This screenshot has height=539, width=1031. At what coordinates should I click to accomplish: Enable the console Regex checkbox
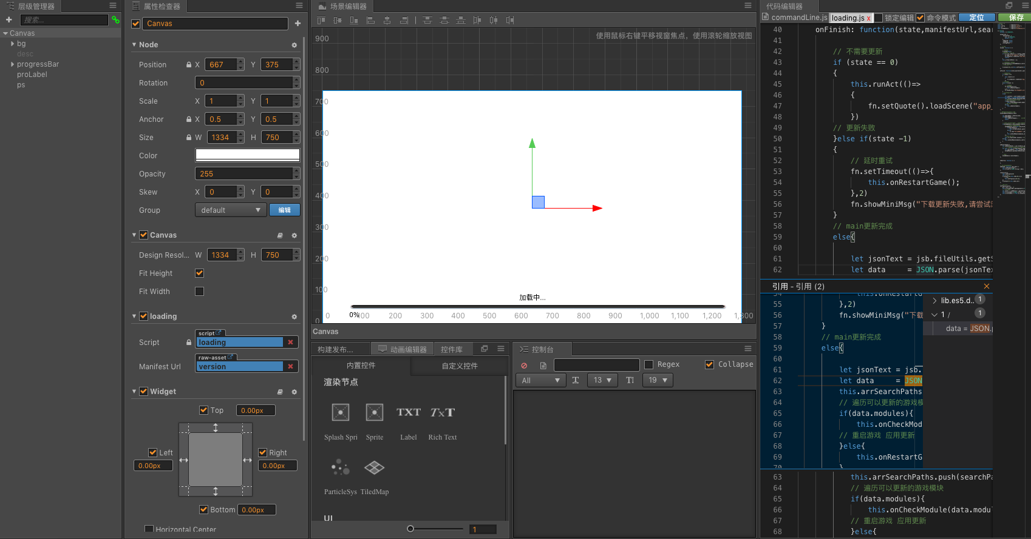648,364
